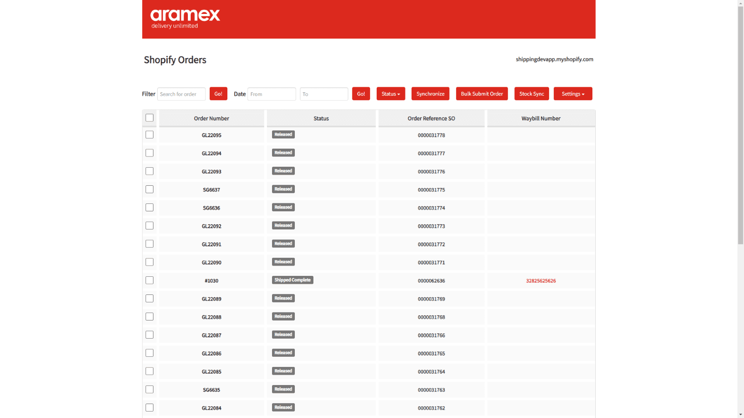The width and height of the screenshot is (744, 418).
Task: Open the Status filter dropdown
Action: point(391,93)
